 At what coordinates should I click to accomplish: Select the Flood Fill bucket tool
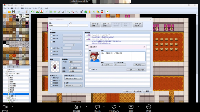pos(59,12)
